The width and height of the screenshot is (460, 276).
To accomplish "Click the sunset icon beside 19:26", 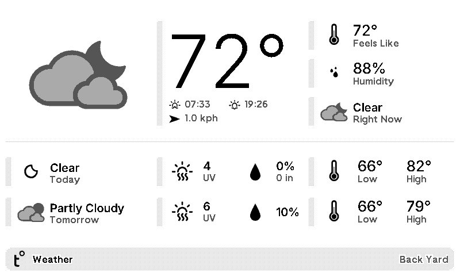I will [235, 105].
